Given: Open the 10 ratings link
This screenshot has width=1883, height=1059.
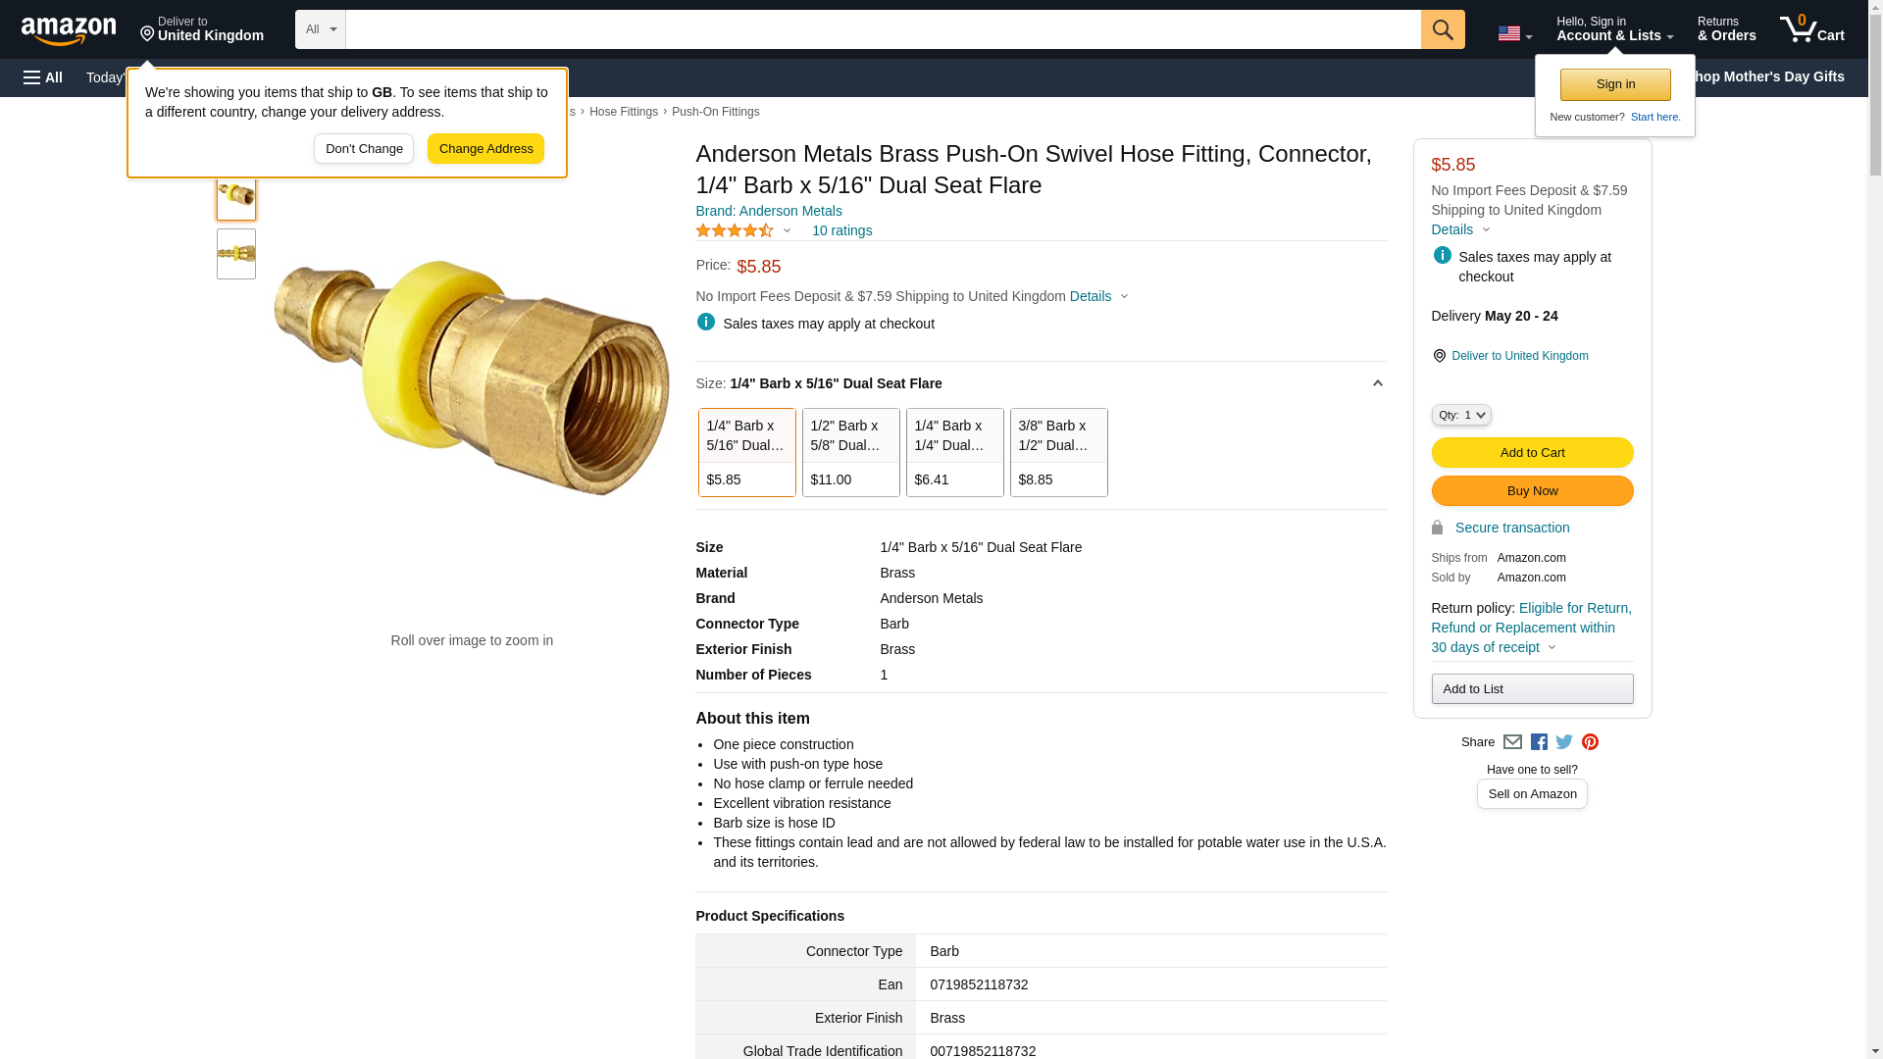Looking at the screenshot, I should 841,230.
